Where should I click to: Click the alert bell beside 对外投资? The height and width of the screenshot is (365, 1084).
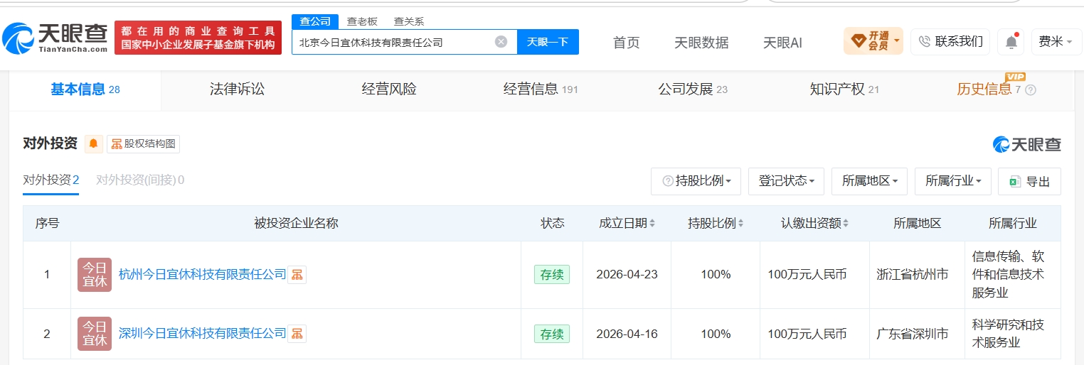pos(94,144)
